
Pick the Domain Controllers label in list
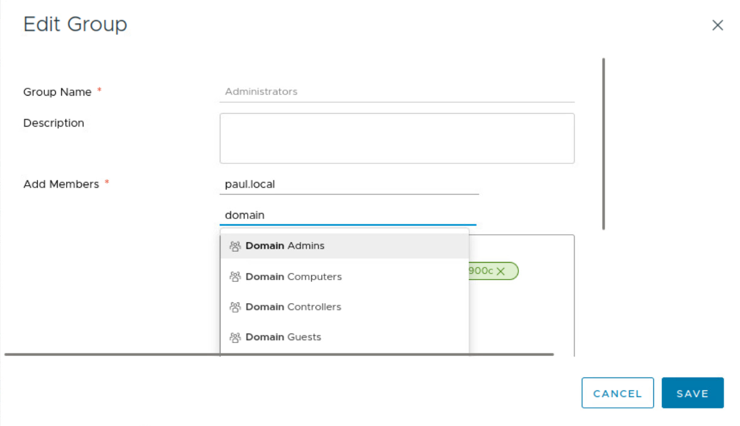(294, 307)
